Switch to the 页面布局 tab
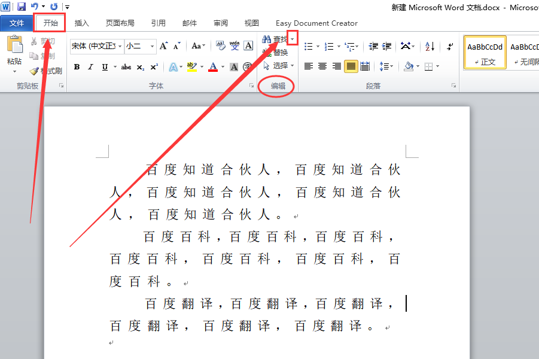 point(120,23)
